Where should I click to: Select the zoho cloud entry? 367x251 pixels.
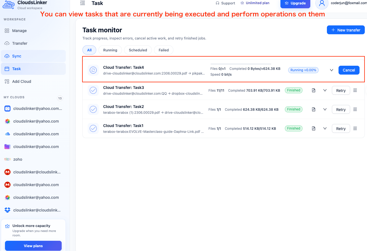[33, 159]
